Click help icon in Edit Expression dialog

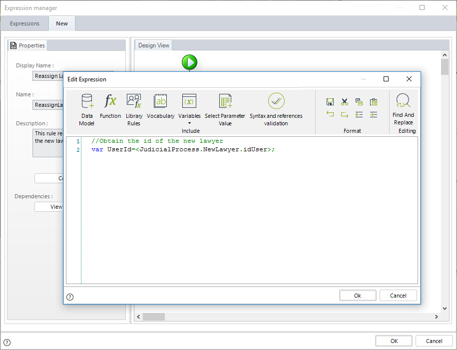(x=70, y=297)
